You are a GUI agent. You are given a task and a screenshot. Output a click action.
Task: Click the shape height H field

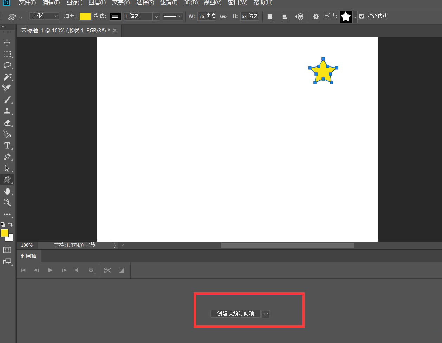coord(249,16)
